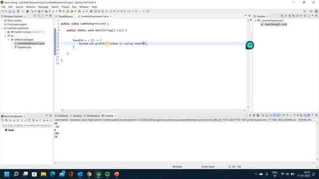The height and width of the screenshot is (179, 319).
Task: Switch to the Declaration tab
Action: click(92, 116)
